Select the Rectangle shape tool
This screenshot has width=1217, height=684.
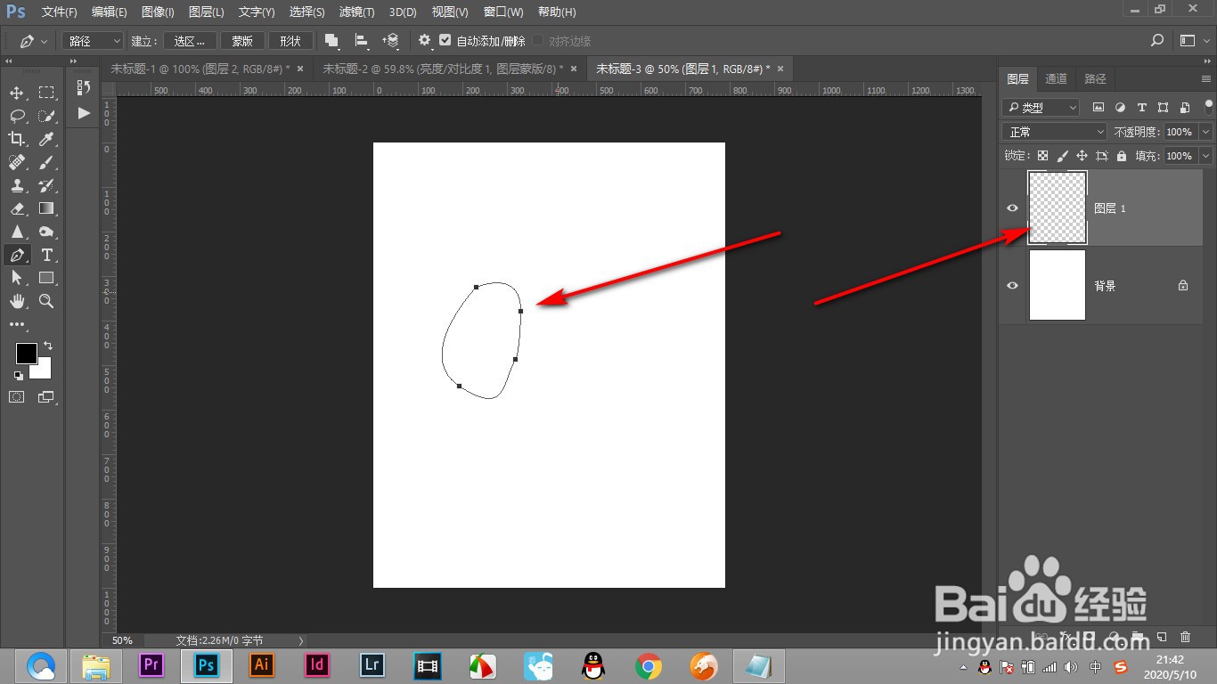tap(46, 278)
